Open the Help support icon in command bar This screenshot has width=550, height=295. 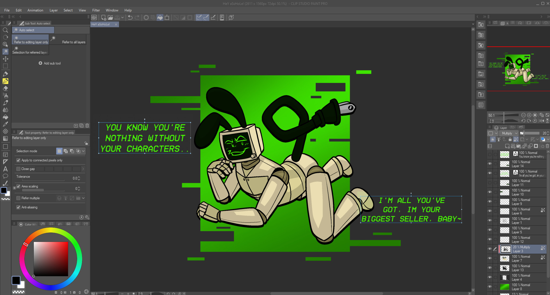tap(231, 17)
